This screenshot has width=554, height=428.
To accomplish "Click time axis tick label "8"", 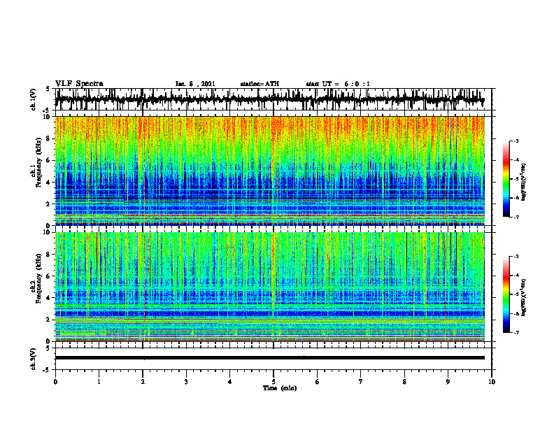I will 404,382.
